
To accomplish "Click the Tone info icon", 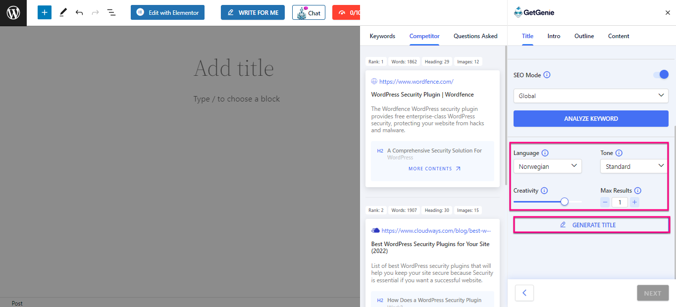I will 619,153.
